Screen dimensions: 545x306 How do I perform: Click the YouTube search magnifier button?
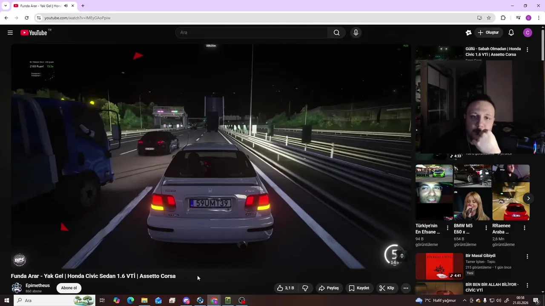click(x=336, y=33)
